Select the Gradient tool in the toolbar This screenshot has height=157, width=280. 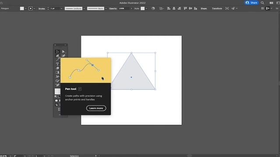click(57, 72)
